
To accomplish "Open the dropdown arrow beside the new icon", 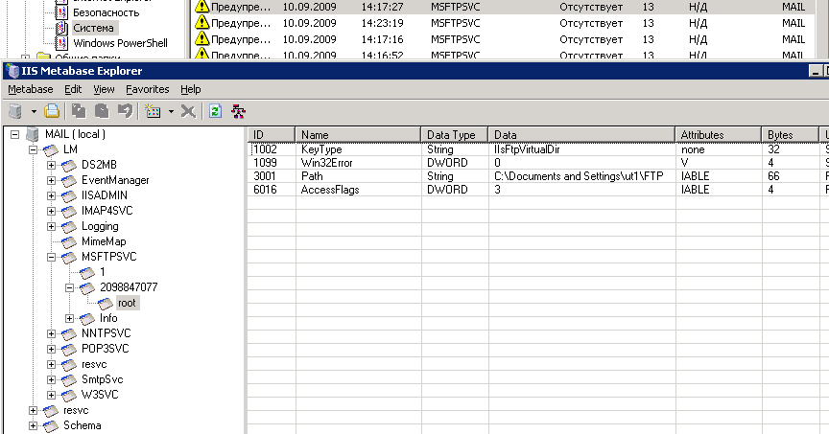I will pos(171,111).
